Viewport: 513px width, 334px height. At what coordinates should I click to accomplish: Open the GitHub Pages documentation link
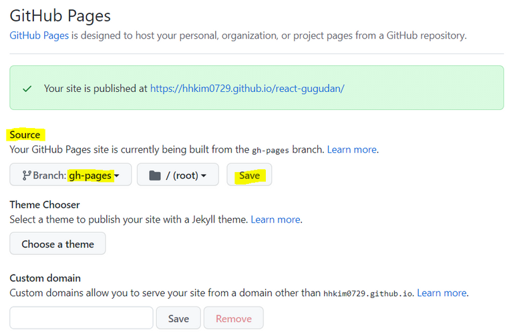click(39, 35)
